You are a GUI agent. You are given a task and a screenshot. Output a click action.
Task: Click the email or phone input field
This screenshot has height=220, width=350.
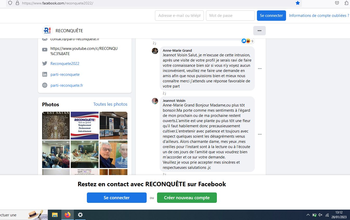(x=179, y=16)
